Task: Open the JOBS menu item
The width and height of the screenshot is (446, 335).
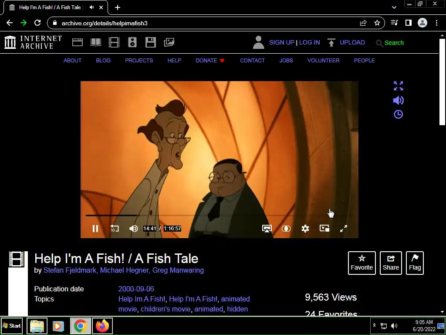Action: coord(286,60)
